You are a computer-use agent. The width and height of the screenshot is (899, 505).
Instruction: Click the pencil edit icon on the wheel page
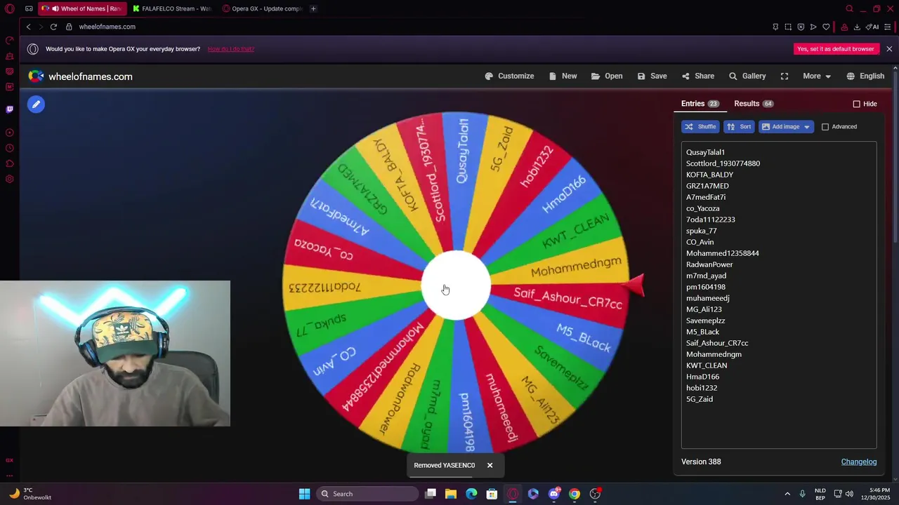(36, 105)
